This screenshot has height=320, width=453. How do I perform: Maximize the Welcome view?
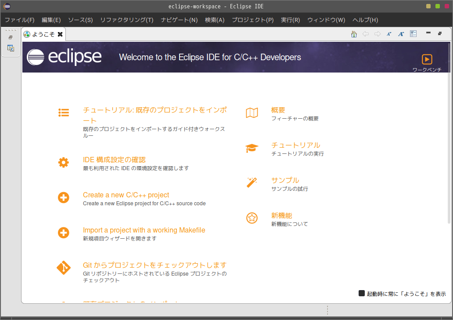pyautogui.click(x=440, y=33)
